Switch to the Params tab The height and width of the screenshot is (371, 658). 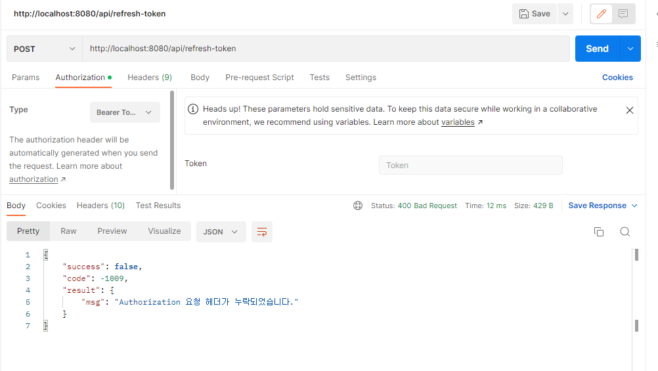26,77
